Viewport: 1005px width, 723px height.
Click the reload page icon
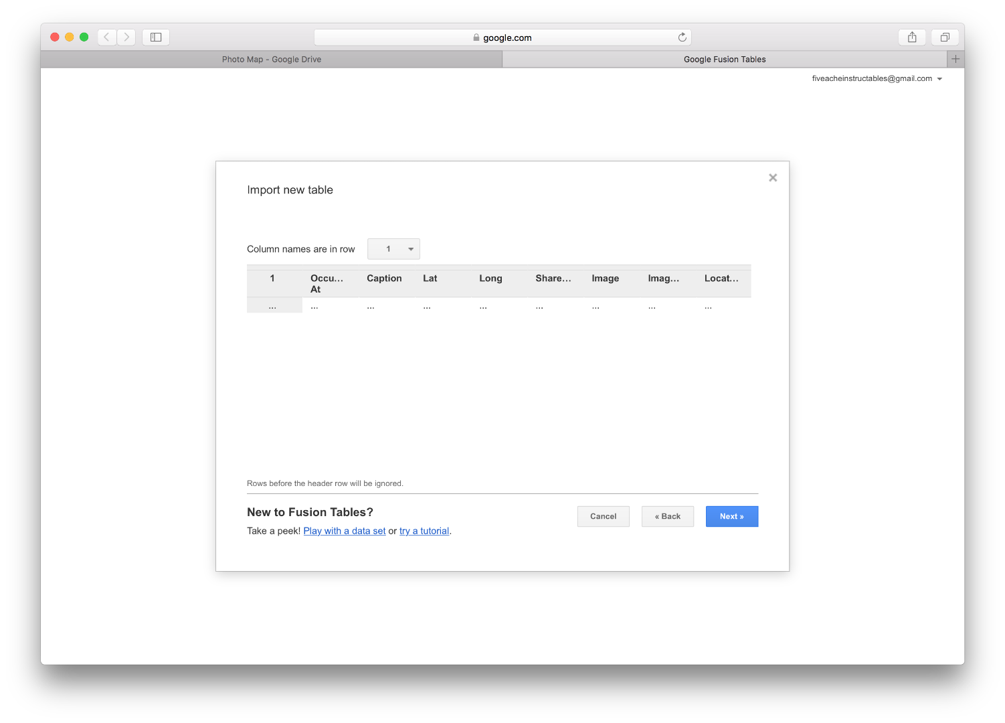click(682, 37)
